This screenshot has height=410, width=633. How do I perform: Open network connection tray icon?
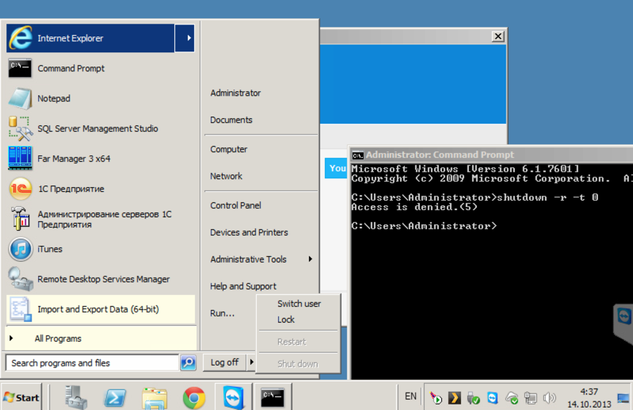530,398
